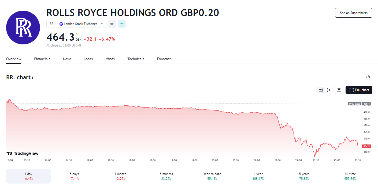Open the embed code icon

pos(368,77)
